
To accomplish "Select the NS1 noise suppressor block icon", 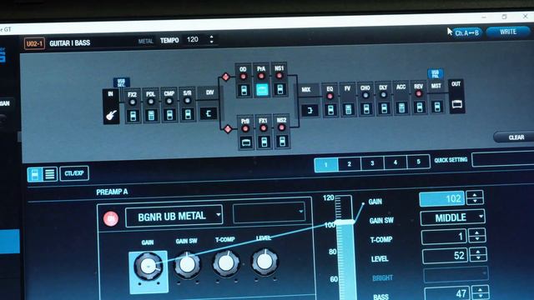I will click(280, 89).
